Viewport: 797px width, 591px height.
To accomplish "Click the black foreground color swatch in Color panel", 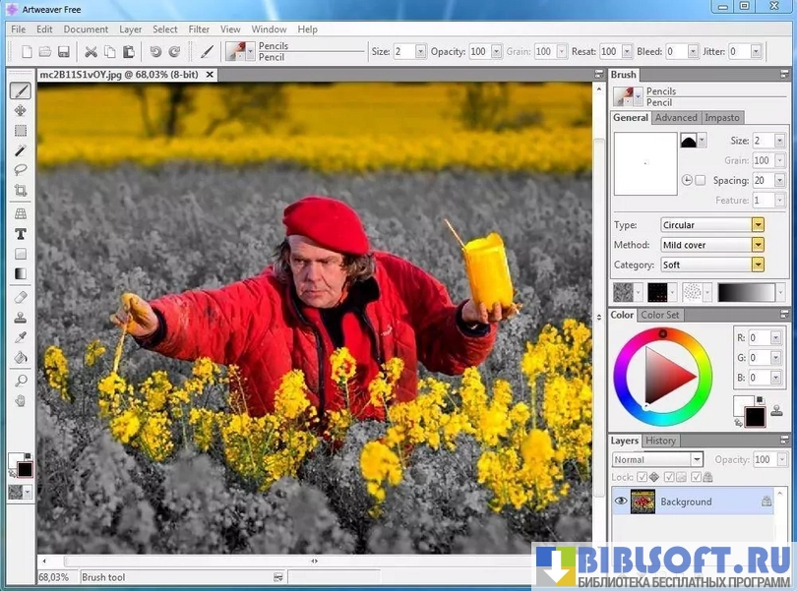I will pos(755,417).
